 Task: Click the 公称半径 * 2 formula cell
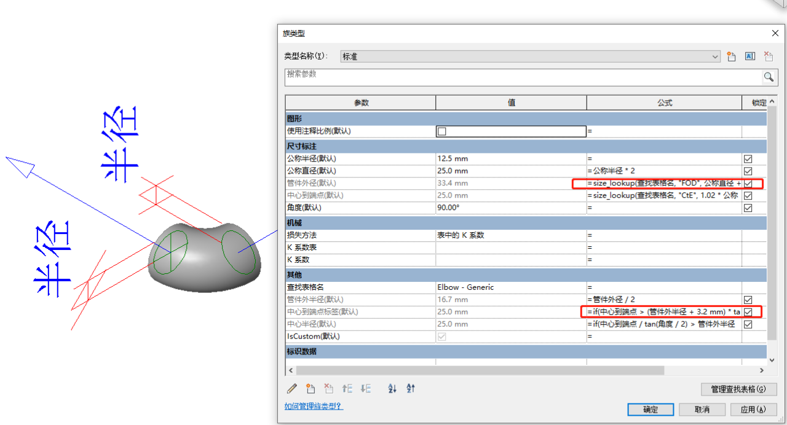point(664,171)
